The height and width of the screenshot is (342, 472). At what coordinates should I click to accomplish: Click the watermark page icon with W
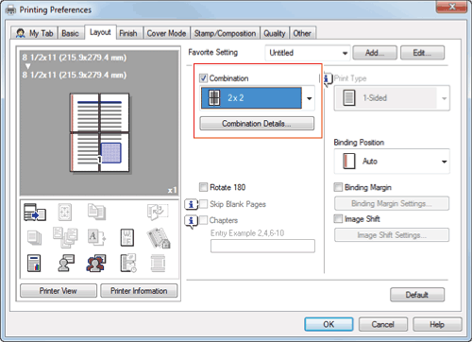(x=127, y=237)
